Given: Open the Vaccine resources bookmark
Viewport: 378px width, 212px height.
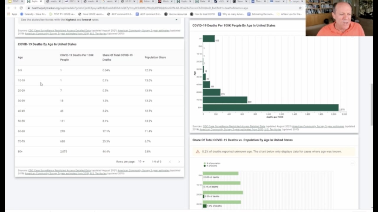Looking at the screenshot, I should (x=176, y=14).
